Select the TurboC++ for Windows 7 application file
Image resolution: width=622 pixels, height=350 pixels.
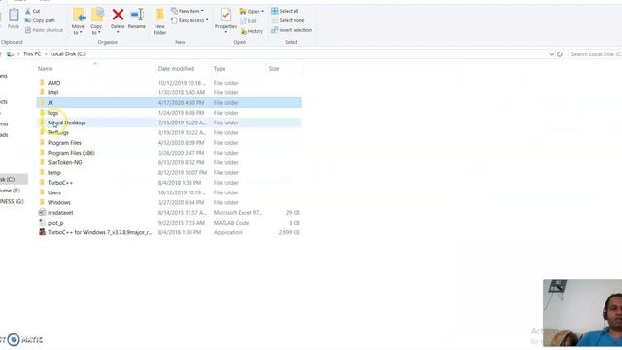click(x=169, y=232)
